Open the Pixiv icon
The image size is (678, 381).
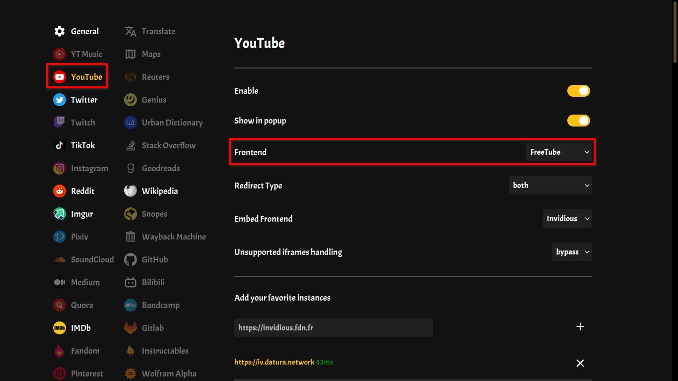60,237
